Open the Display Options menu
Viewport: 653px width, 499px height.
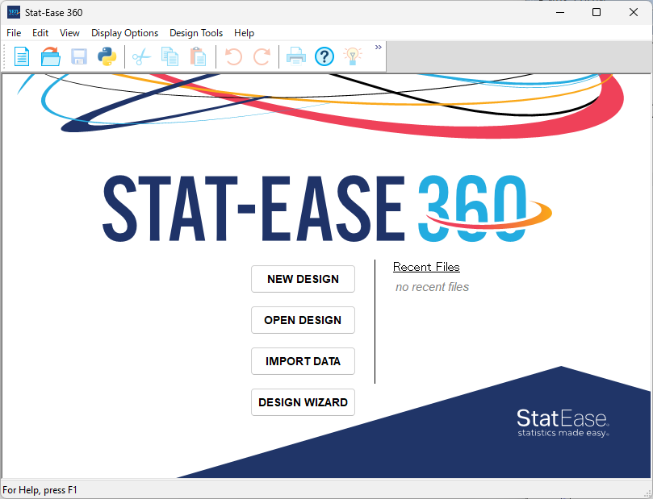coord(124,33)
